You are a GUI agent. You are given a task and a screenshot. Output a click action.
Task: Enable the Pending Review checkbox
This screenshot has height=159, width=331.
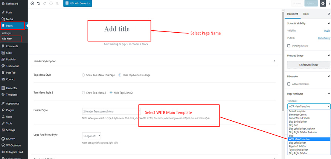click(x=289, y=45)
